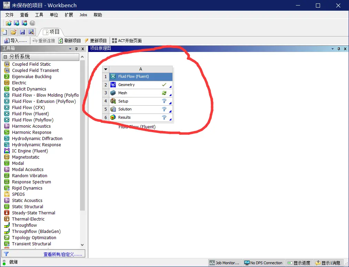The height and width of the screenshot is (267, 349).
Task: Click the Fluid Flow (CFX) toolbox icon
Action: pyautogui.click(x=7, y=107)
